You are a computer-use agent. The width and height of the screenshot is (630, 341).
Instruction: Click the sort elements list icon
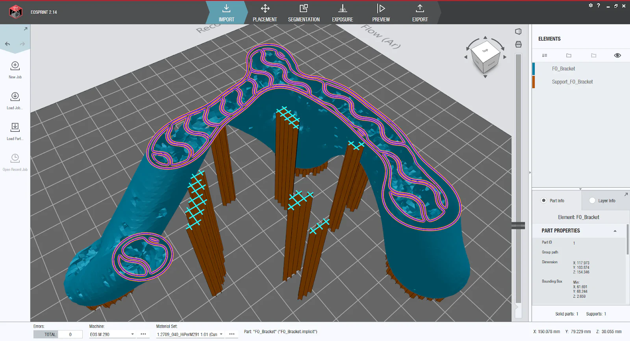(545, 55)
